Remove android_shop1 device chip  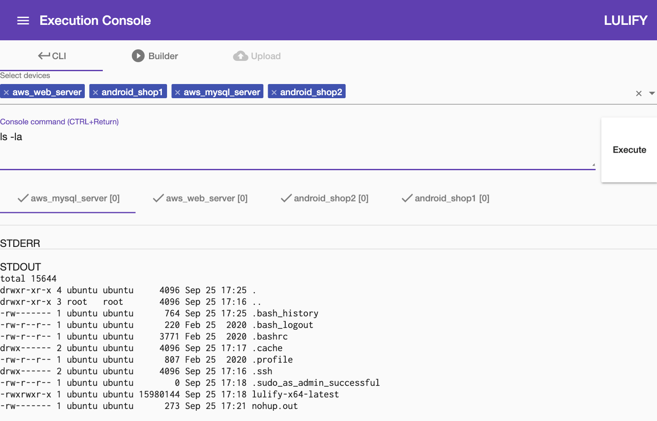tap(96, 92)
